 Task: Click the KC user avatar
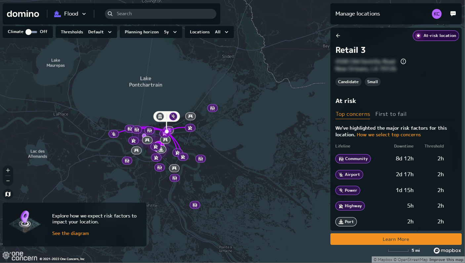click(x=437, y=14)
